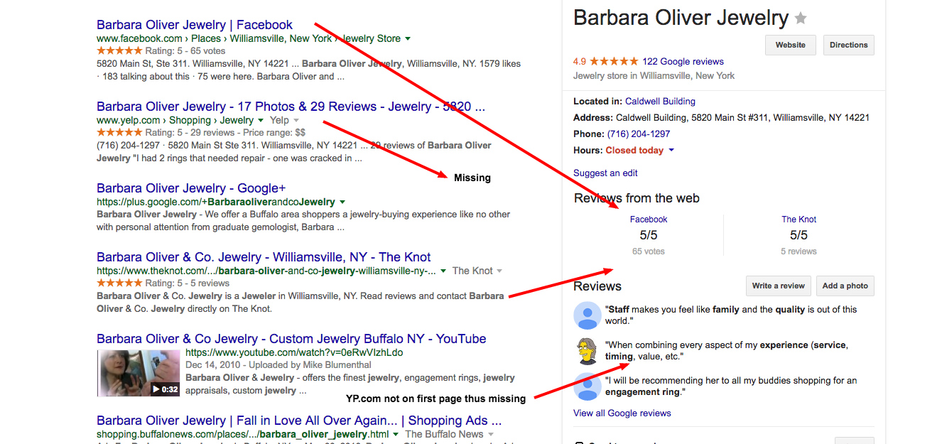Open Barbara Oliver Jewelry | Facebook result

[195, 25]
